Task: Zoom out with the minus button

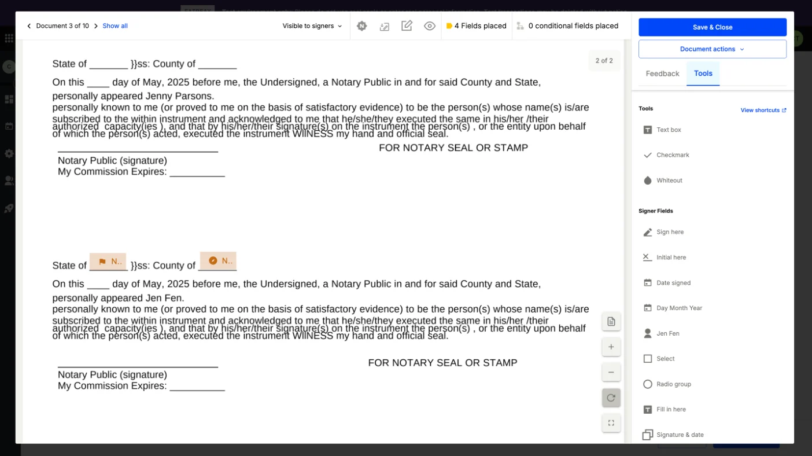Action: coord(611,372)
